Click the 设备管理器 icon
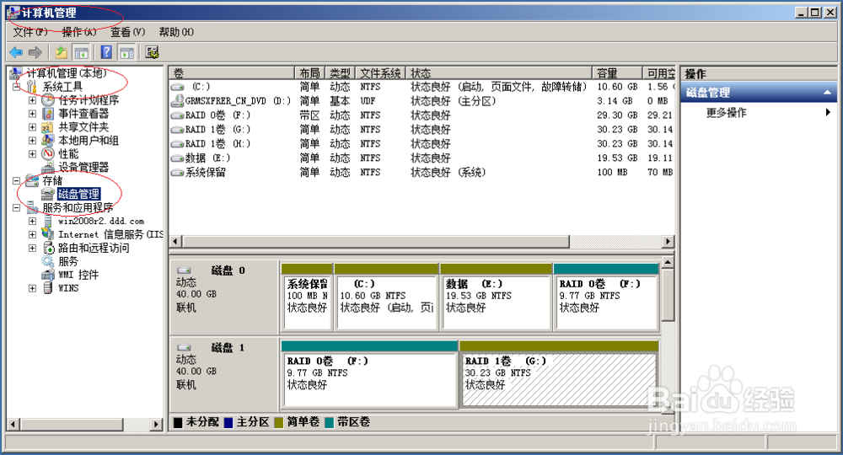The height and width of the screenshot is (455, 843). (48, 167)
